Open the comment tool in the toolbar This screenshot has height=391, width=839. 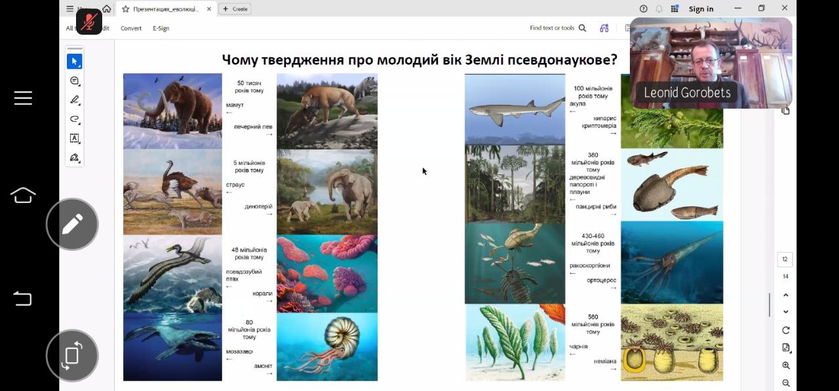click(74, 81)
